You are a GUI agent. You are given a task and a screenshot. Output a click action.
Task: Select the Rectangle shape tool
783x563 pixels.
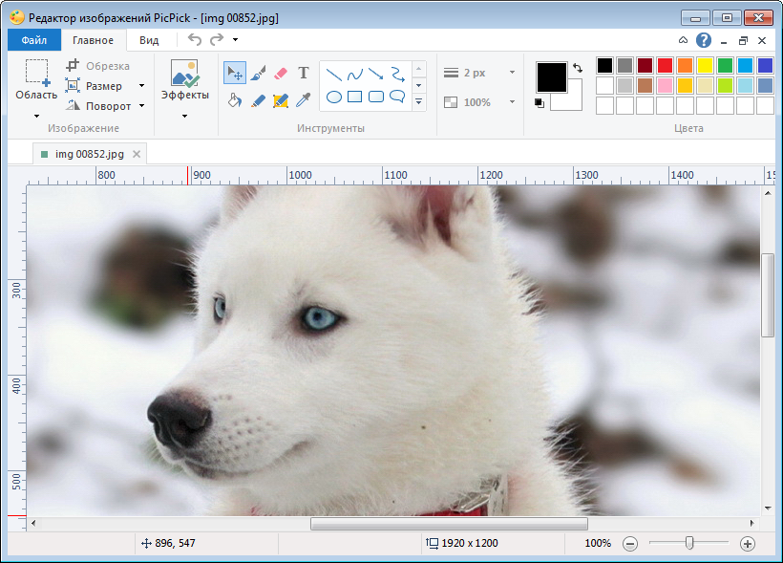[x=353, y=97]
